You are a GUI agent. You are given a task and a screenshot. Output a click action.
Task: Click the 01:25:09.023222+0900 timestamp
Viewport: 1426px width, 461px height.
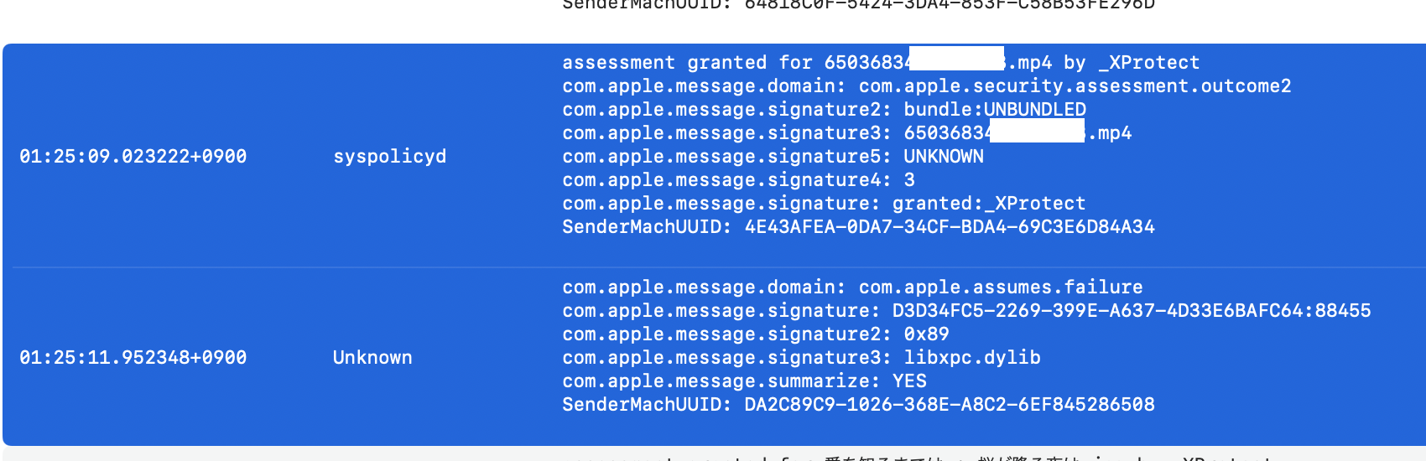(133, 157)
